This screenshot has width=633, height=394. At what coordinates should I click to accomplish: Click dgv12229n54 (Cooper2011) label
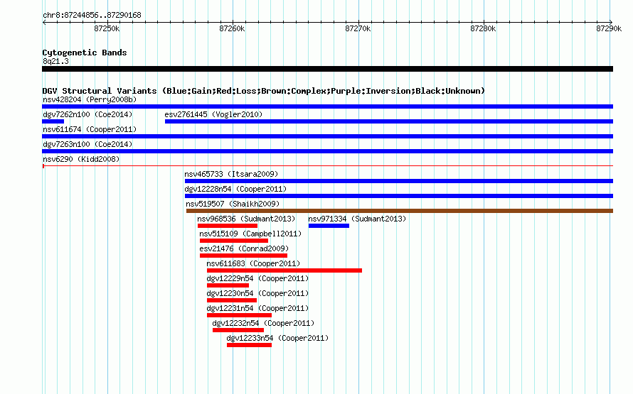(x=257, y=278)
